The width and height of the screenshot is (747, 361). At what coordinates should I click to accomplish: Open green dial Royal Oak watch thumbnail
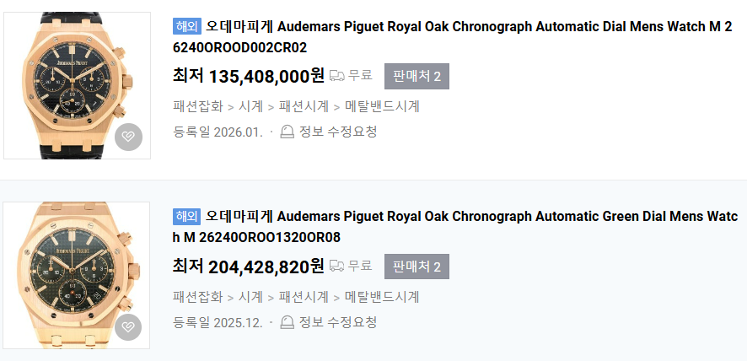coord(77,275)
